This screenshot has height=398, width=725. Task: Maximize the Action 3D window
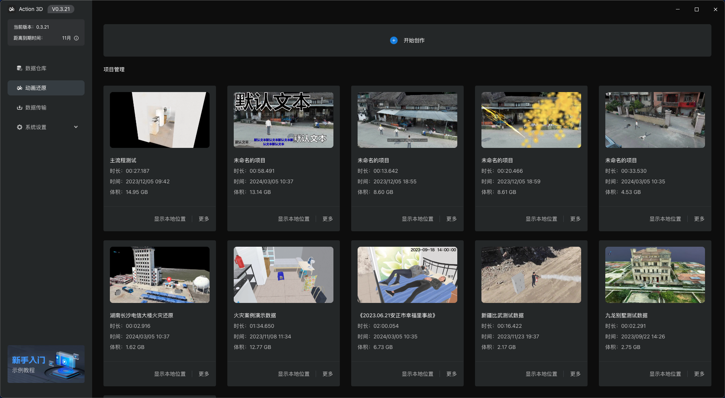697,9
